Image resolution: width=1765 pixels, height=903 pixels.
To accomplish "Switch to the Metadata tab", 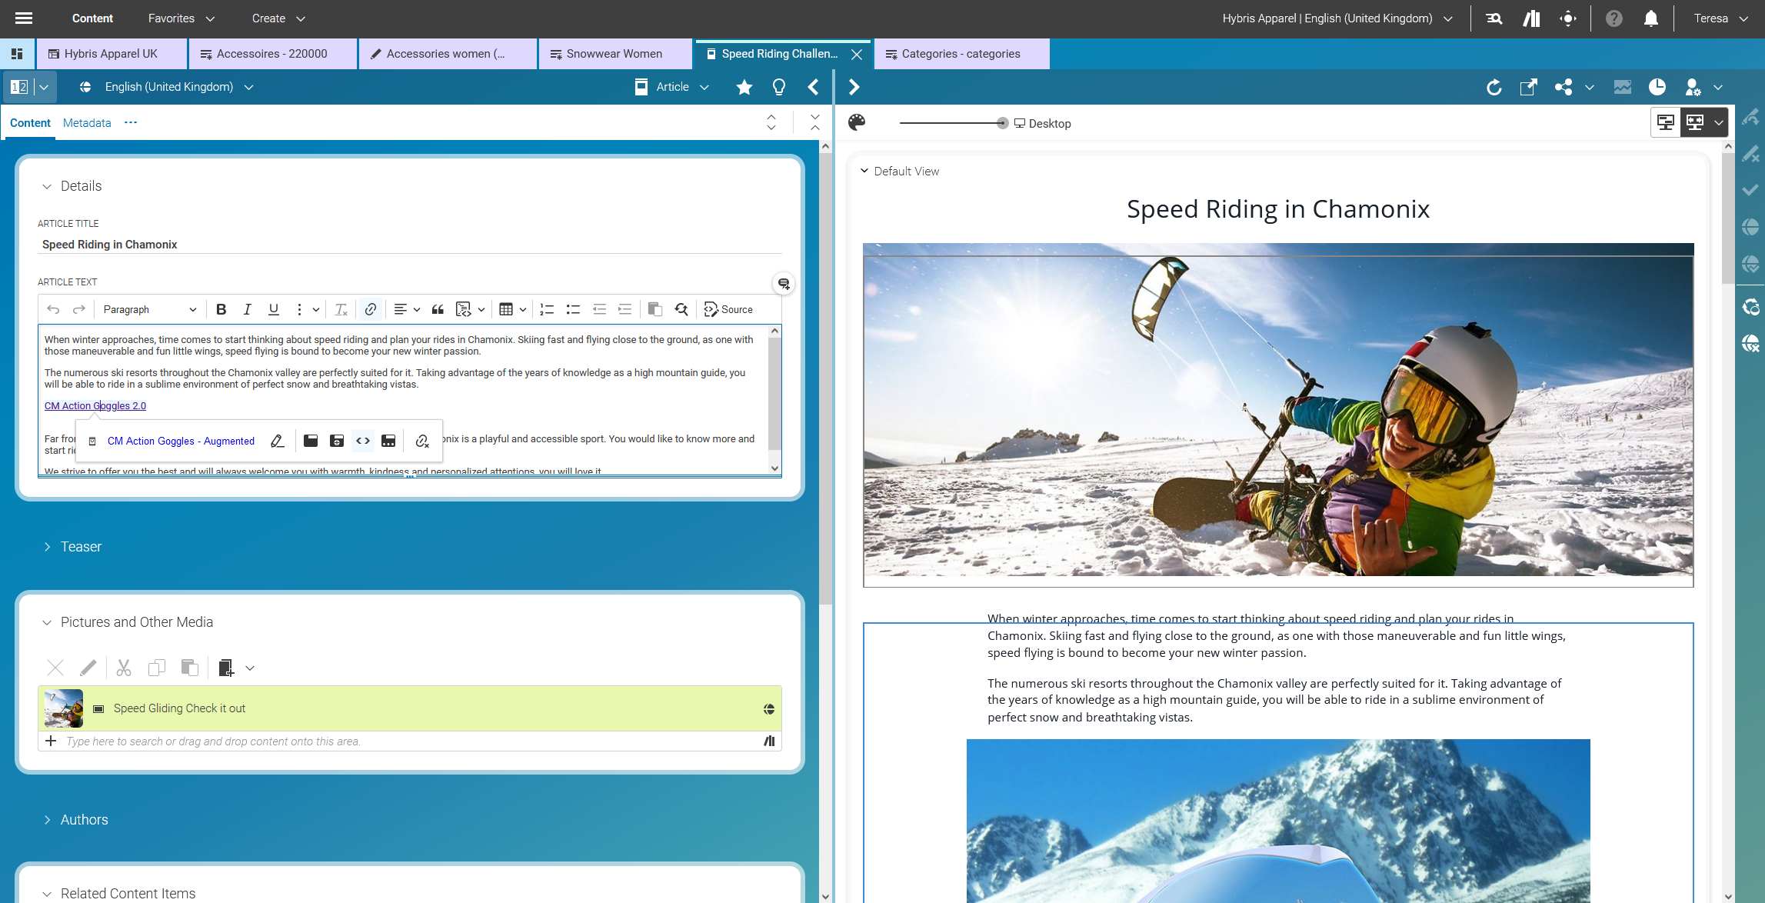I will tap(86, 122).
